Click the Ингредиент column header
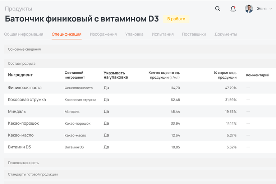The image size is (276, 184). tap(20, 75)
